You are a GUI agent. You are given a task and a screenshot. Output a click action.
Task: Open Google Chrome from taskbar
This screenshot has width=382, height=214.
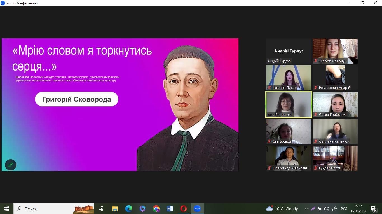point(156,208)
